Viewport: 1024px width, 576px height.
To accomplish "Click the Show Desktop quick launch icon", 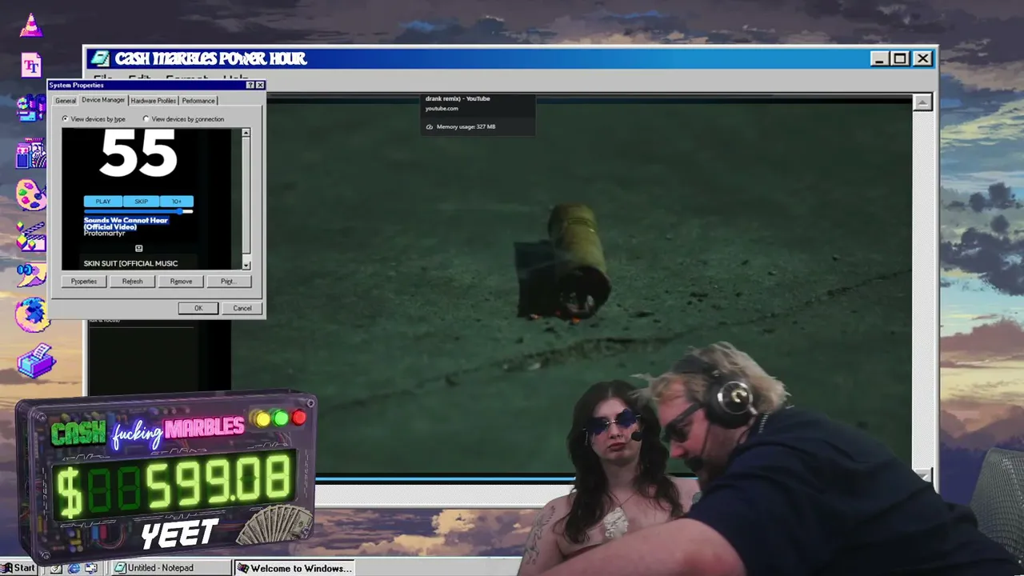I will (x=56, y=568).
